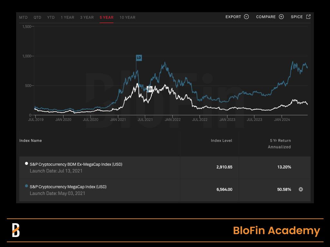Click the BloFin logo mark bottom left
Viewport: 330px width, 247px height.
tap(17, 230)
